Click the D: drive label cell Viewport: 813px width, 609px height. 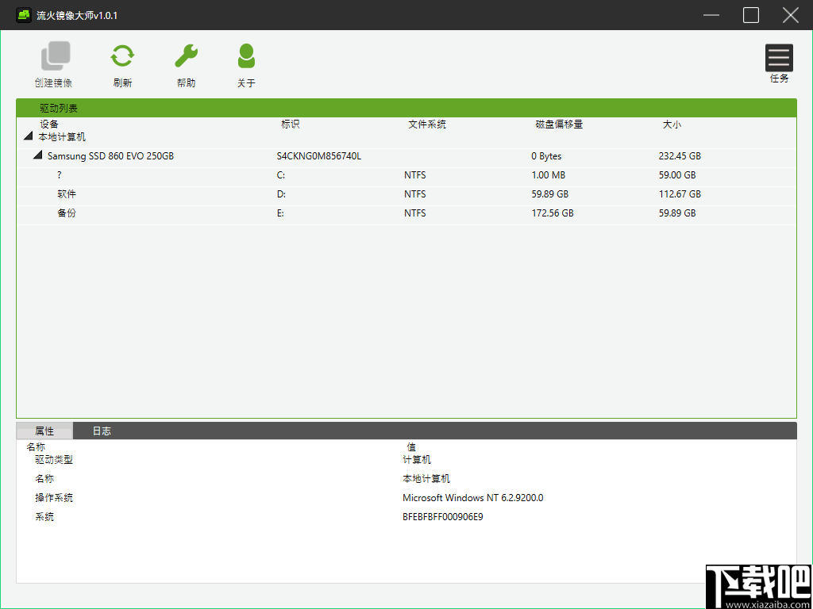click(x=282, y=194)
